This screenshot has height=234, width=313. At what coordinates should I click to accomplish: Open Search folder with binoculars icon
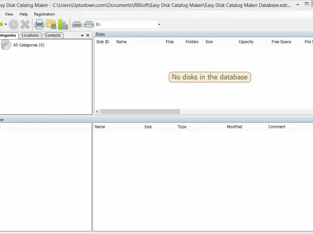pos(51,24)
